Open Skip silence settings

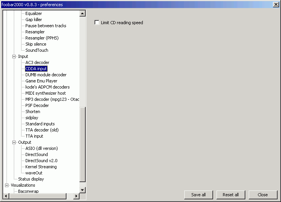coord(36,44)
